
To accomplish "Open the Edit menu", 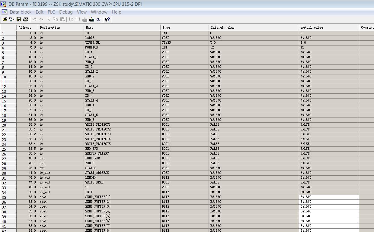I will click(x=40, y=12).
